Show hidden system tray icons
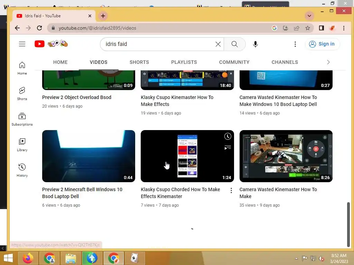This screenshot has width=354, height=265. (296, 258)
